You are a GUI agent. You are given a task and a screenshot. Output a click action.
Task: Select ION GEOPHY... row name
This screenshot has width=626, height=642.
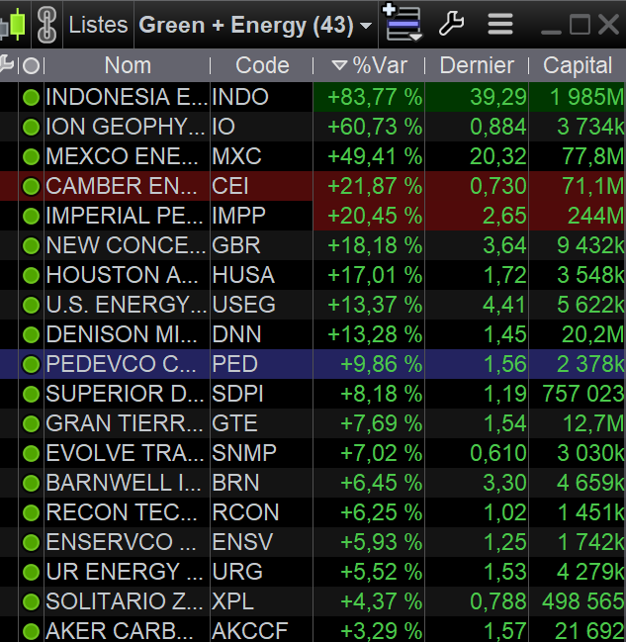coord(127,127)
